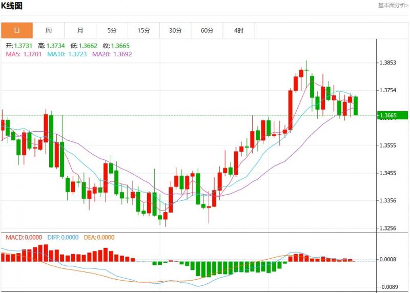The width and height of the screenshot is (410, 293).
Task: Open the 60分 timeframe tab
Action: click(x=207, y=30)
